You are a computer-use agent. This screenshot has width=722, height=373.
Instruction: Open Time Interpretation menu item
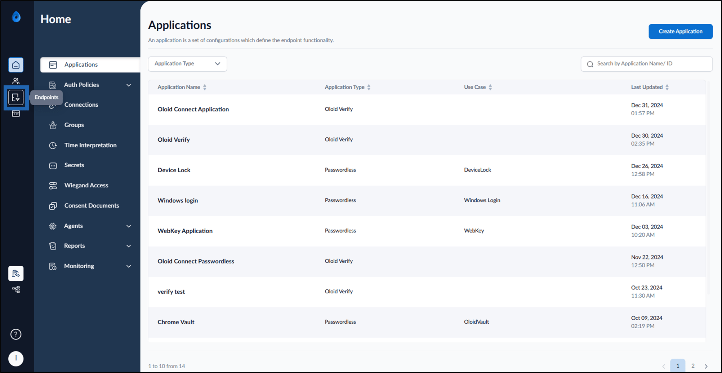(90, 145)
